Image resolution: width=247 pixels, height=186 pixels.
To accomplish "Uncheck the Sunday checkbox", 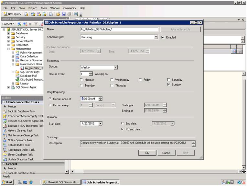I will pyautogui.click(x=168, y=85).
